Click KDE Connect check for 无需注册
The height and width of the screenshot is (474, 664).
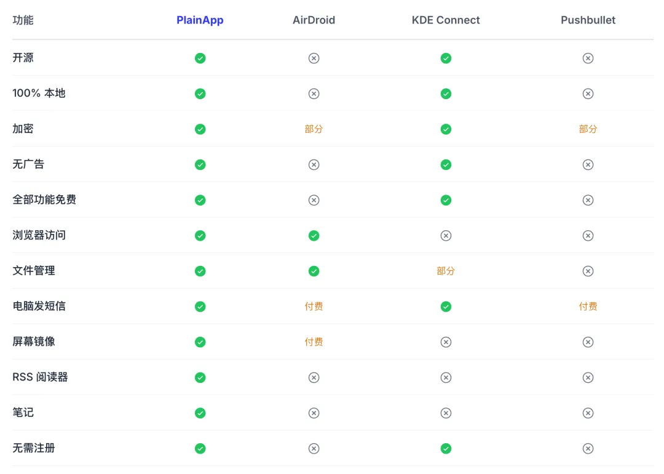tap(446, 449)
